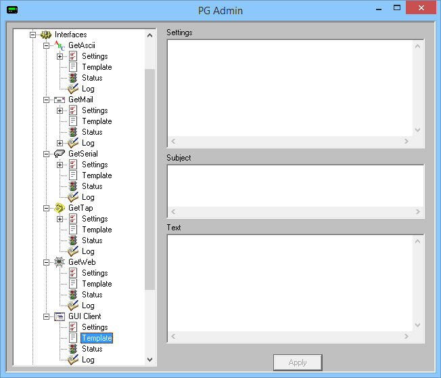The height and width of the screenshot is (378, 441).
Task: Click the GUI Client Log book icon
Action: tap(73, 360)
